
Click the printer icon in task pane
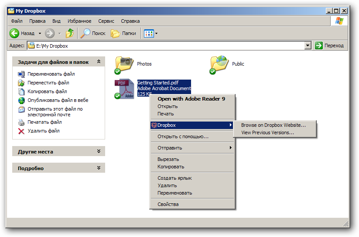click(x=21, y=122)
